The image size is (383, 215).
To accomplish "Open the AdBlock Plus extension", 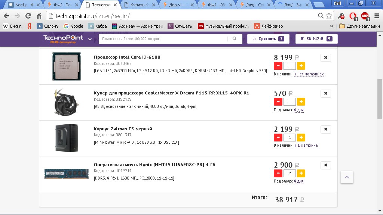I will tap(365, 16).
